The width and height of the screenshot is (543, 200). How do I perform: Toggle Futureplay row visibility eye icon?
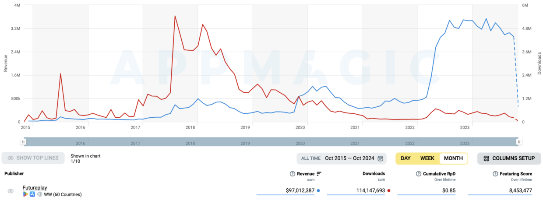[x=11, y=191]
